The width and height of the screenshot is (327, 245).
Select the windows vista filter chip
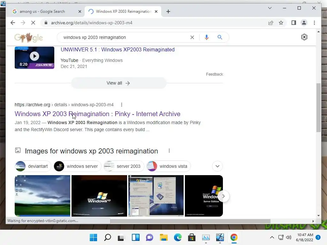click(169, 166)
